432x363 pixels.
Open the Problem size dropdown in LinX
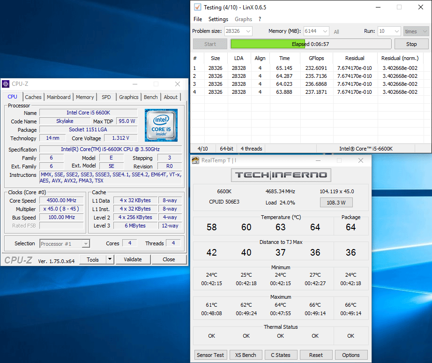[x=248, y=31]
